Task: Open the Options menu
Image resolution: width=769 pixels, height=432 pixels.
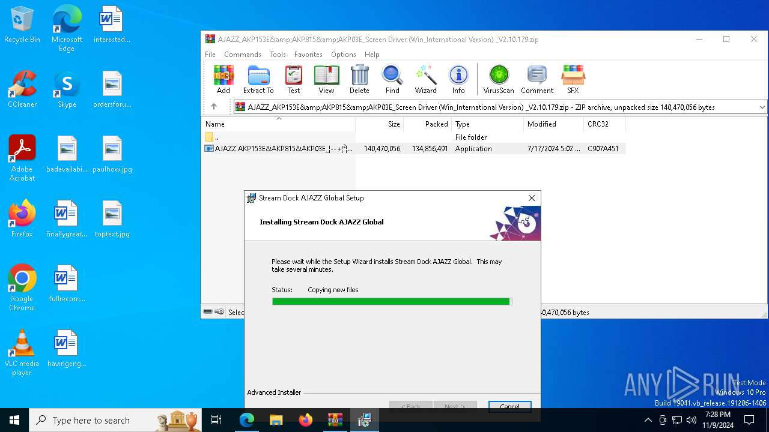Action: click(344, 55)
